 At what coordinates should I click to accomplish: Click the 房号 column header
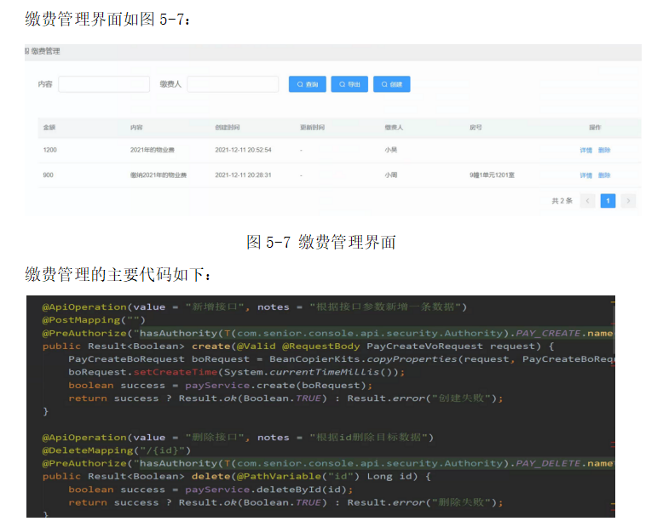click(x=476, y=127)
